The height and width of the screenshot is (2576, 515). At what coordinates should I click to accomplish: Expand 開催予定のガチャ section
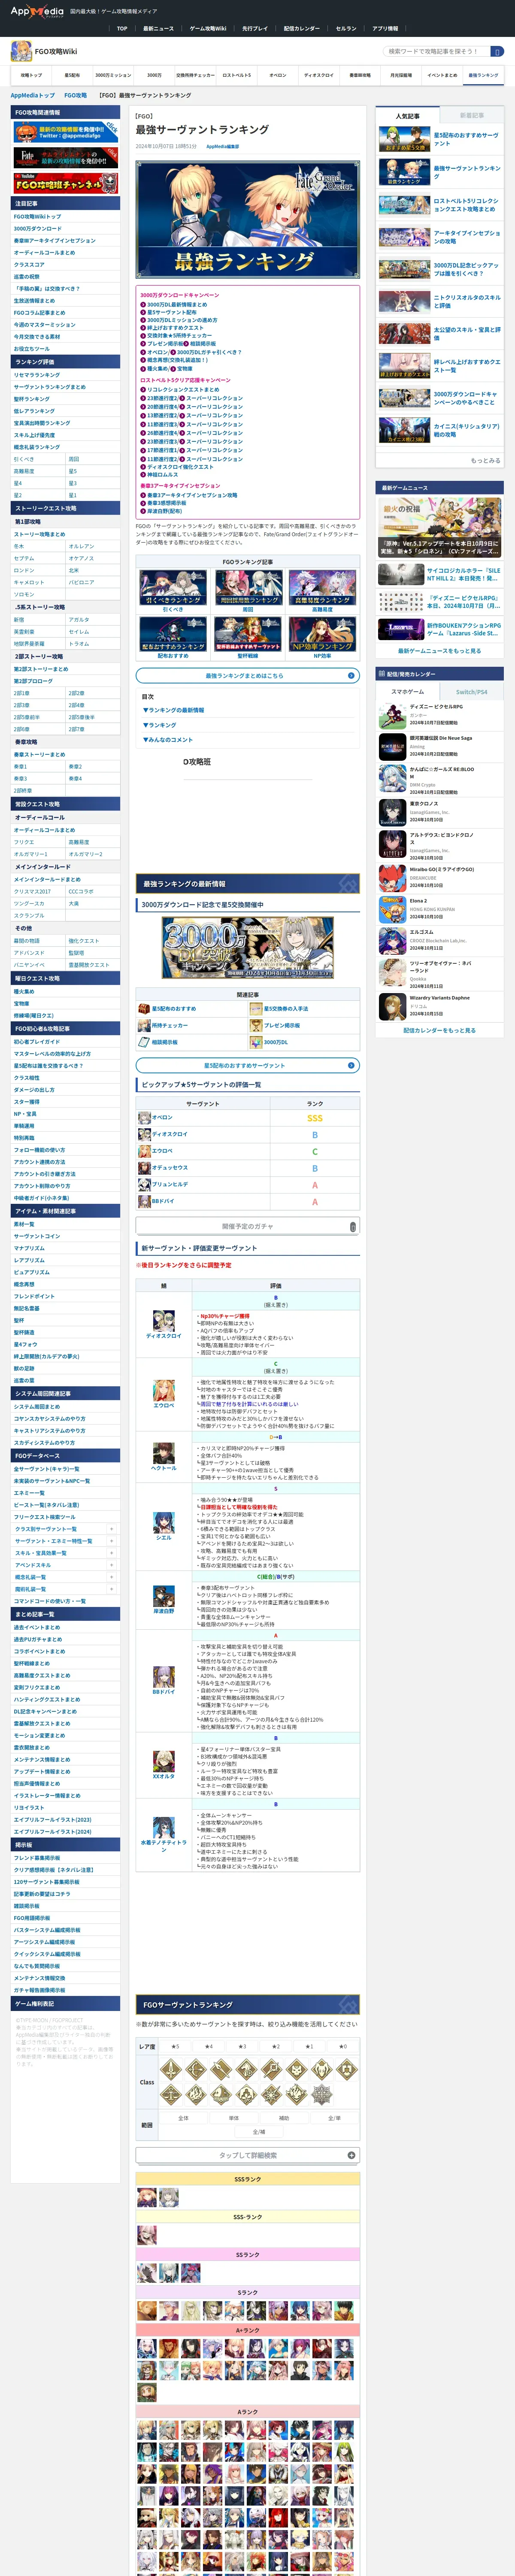[247, 1226]
